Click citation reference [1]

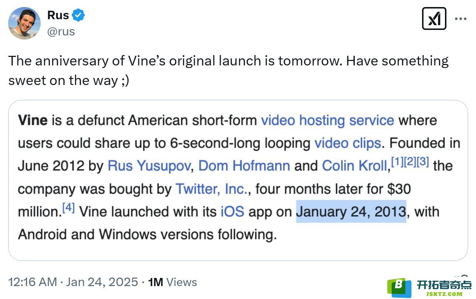tap(397, 163)
